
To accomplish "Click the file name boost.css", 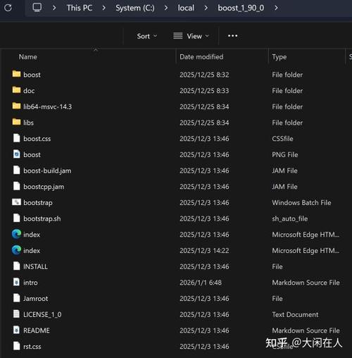I will (37, 139).
